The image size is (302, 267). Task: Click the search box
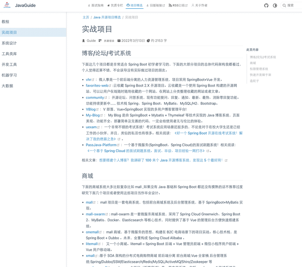point(291,6)
